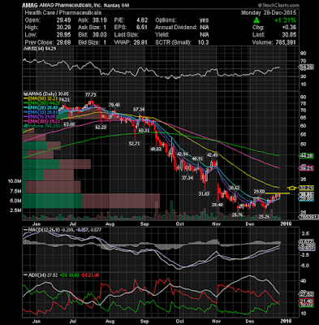
Task: Click the red -DI value label
Action: pos(90,275)
